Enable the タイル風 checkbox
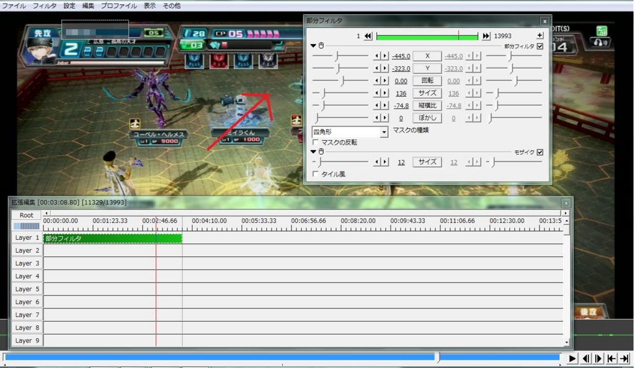This screenshot has height=368, width=635. click(316, 174)
